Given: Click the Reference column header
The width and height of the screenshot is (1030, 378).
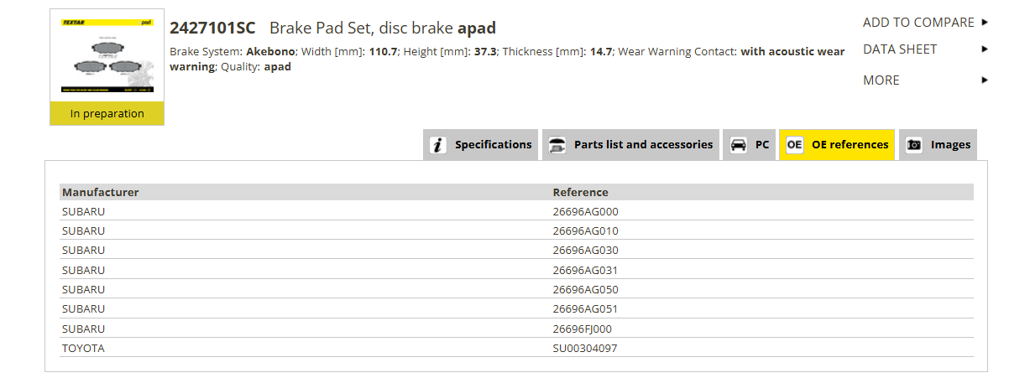Looking at the screenshot, I should point(581,192).
